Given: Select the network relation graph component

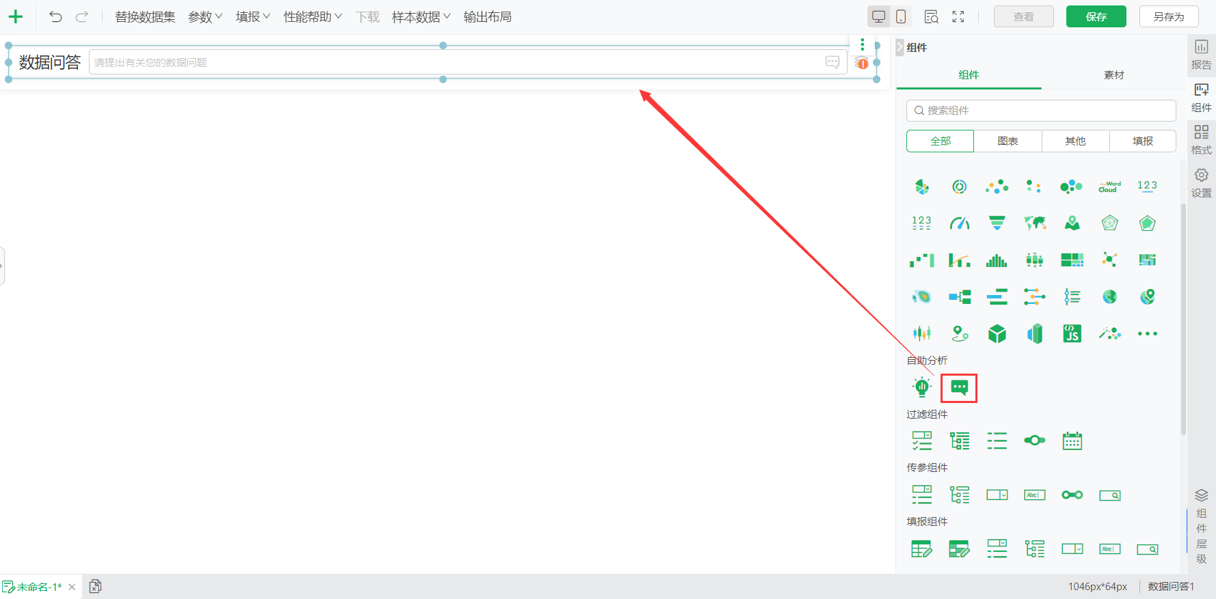Looking at the screenshot, I should pyautogui.click(x=1109, y=260).
